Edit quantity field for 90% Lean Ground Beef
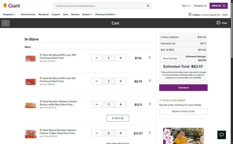Viewport: 233px width, 144px height. point(108,81)
